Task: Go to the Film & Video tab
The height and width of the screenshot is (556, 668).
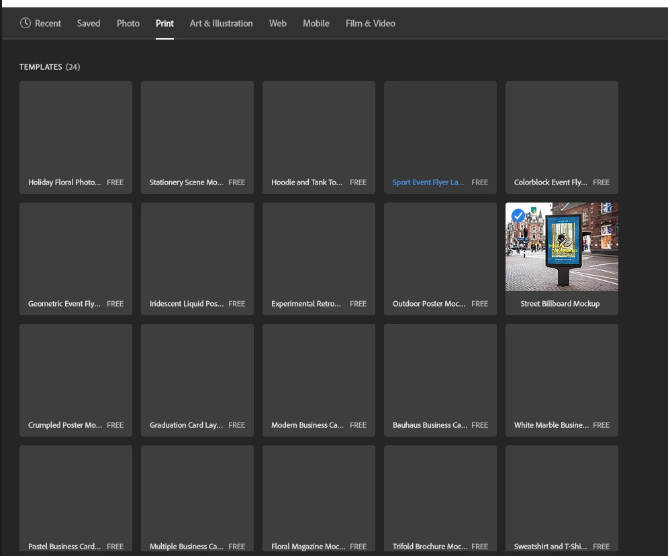Action: tap(370, 23)
